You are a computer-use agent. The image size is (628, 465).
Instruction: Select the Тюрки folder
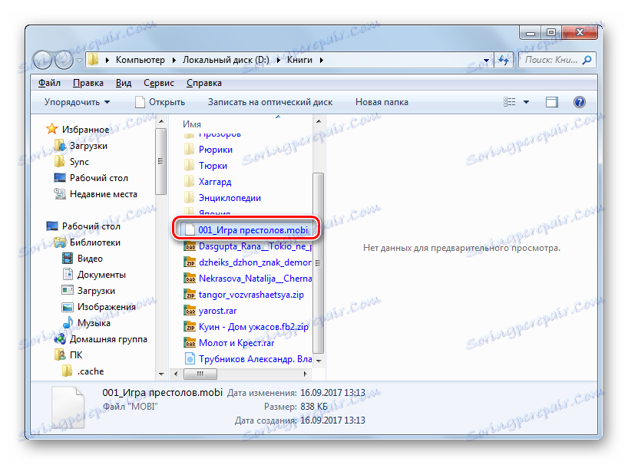coord(213,165)
